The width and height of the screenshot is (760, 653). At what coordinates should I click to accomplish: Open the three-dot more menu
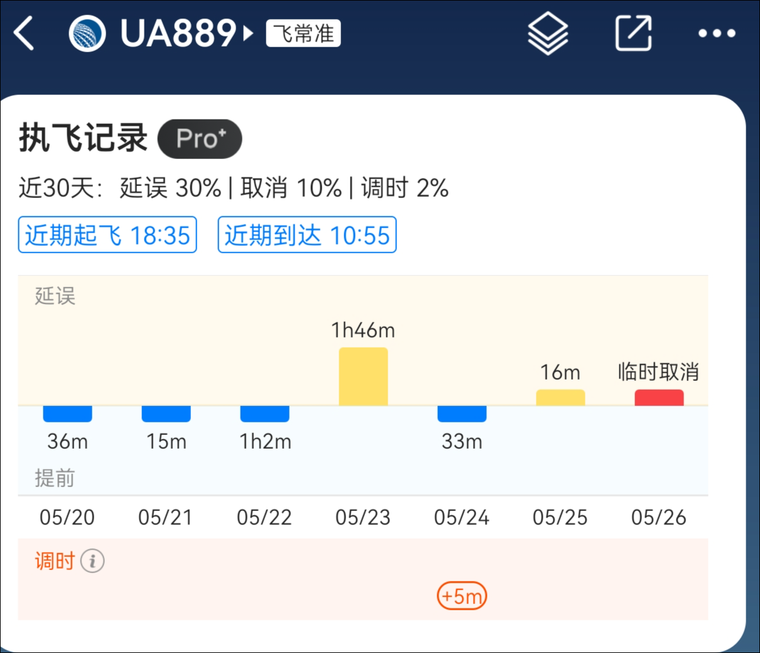(717, 33)
